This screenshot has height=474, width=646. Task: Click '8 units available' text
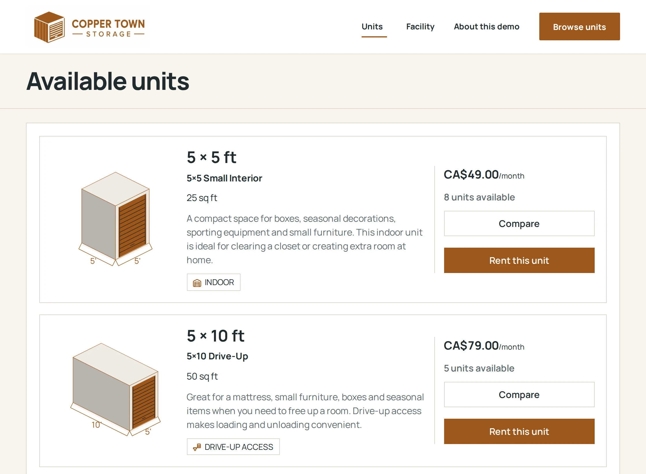pos(479,197)
